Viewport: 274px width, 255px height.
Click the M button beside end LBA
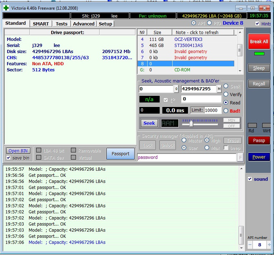click(219, 89)
